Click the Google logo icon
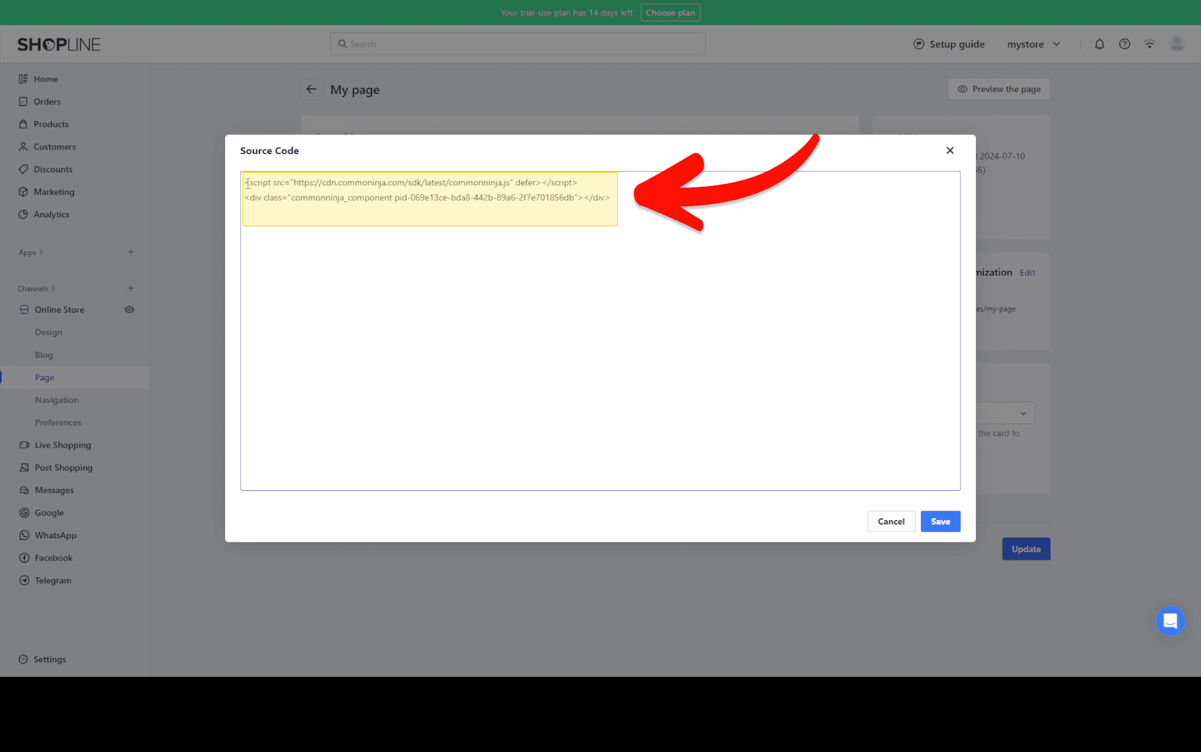The height and width of the screenshot is (752, 1201). tap(24, 513)
